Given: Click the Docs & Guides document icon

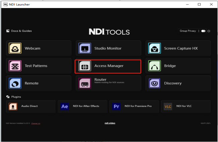Looking at the screenshot, I should (8, 31).
